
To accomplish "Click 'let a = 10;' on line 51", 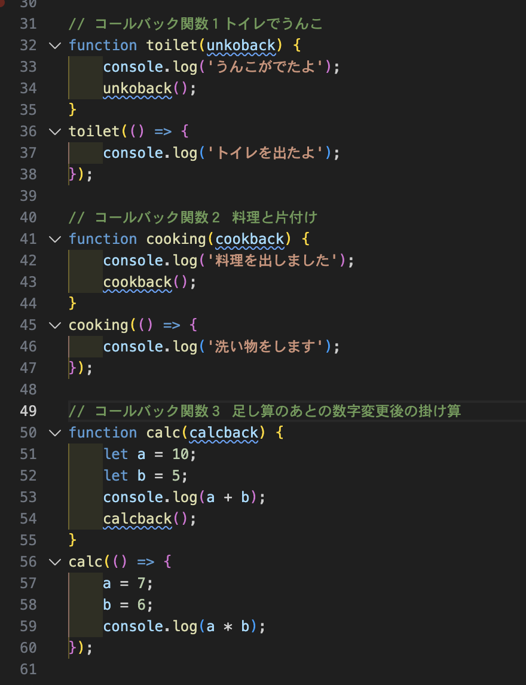I will [x=150, y=454].
